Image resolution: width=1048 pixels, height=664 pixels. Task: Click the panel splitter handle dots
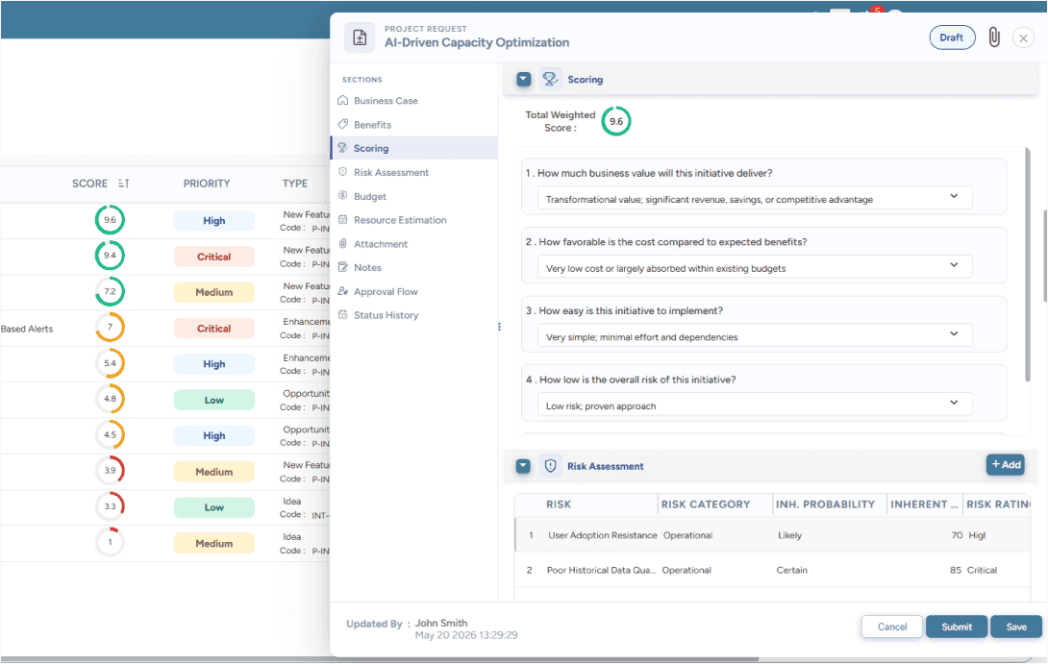pyautogui.click(x=499, y=327)
